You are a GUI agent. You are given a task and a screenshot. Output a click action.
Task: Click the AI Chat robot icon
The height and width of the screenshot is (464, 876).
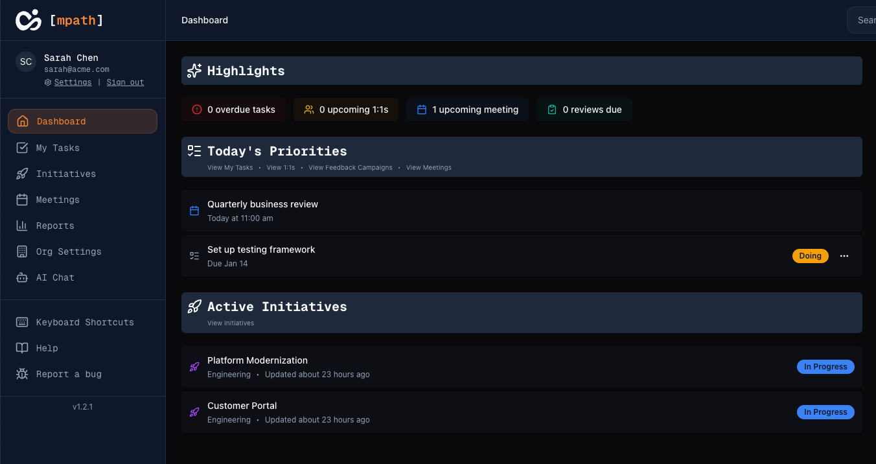pyautogui.click(x=22, y=277)
